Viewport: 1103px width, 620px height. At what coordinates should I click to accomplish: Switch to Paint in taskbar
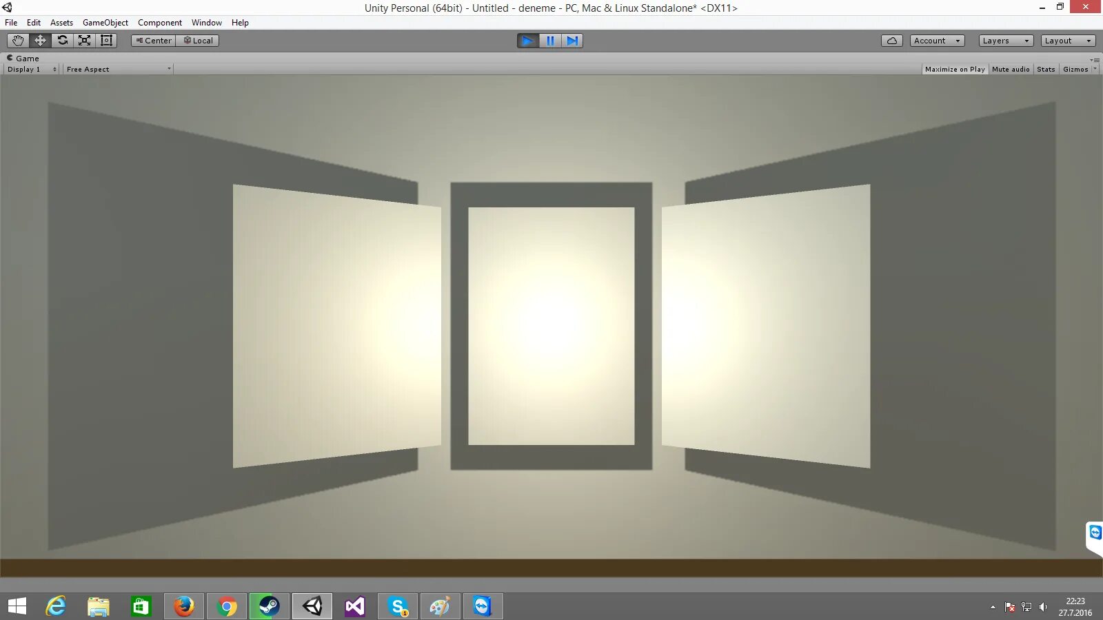[441, 606]
